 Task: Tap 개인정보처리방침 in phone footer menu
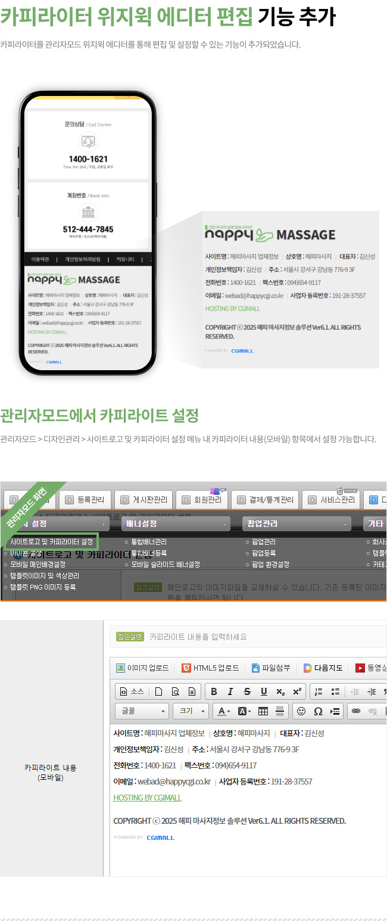83,259
